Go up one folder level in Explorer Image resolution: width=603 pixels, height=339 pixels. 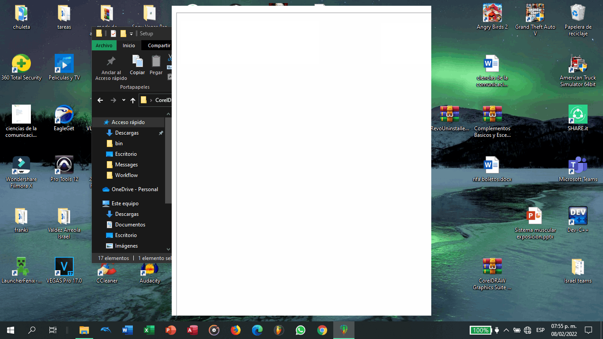coord(133,100)
